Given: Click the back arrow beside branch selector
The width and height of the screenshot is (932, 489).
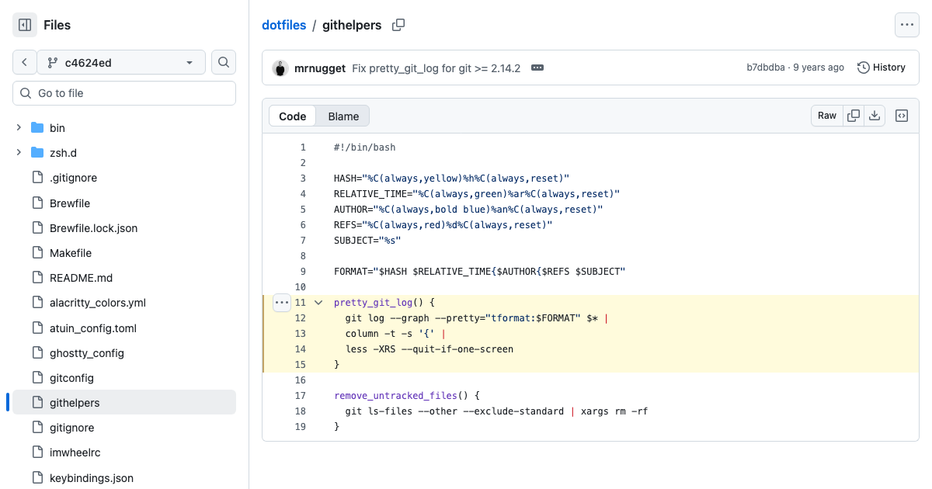Looking at the screenshot, I should point(25,62).
